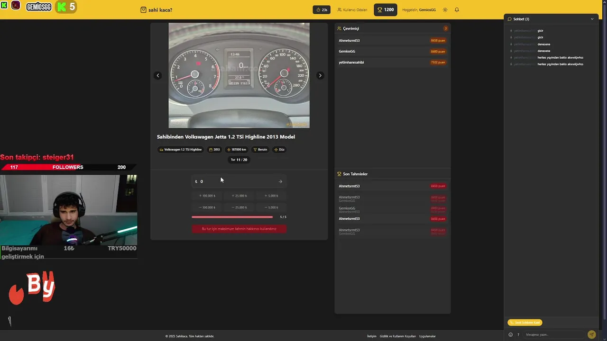Viewport: 607px width, 341px height.
Task: Click the followers goal bar 117/200
Action: [x=68, y=167]
